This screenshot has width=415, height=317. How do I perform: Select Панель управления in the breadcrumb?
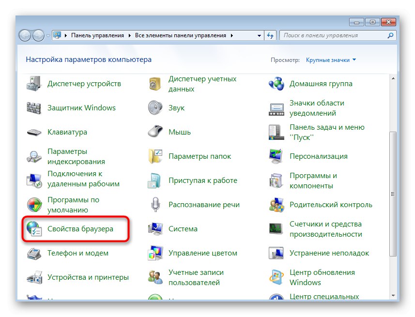coord(98,35)
